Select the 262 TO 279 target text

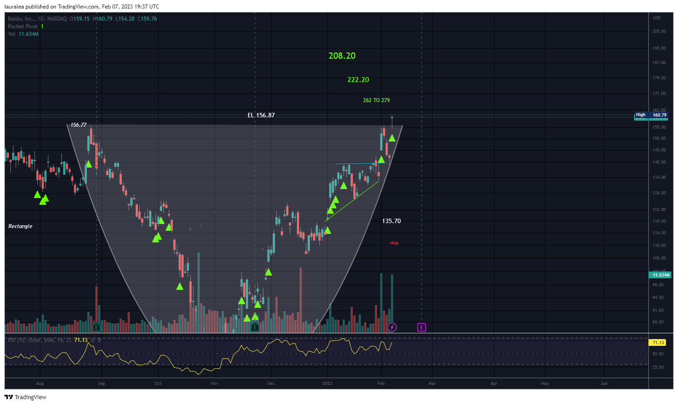pos(376,100)
